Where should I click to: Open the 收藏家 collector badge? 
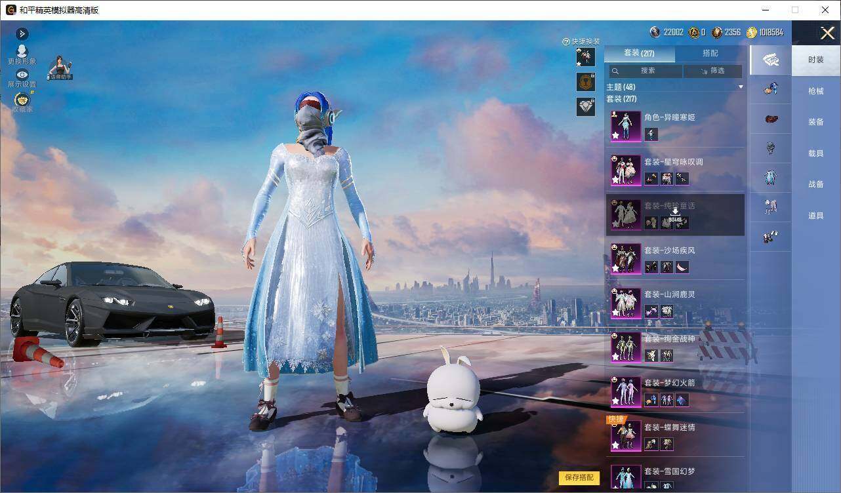pos(22,100)
